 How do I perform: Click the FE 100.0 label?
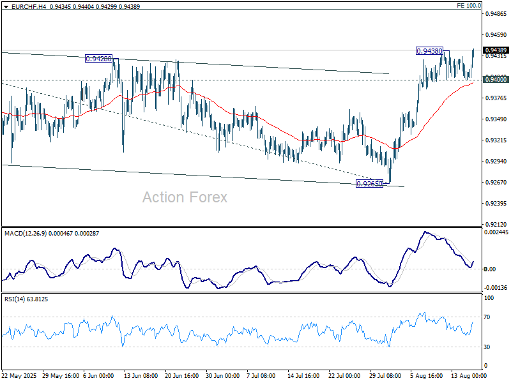[x=469, y=6]
